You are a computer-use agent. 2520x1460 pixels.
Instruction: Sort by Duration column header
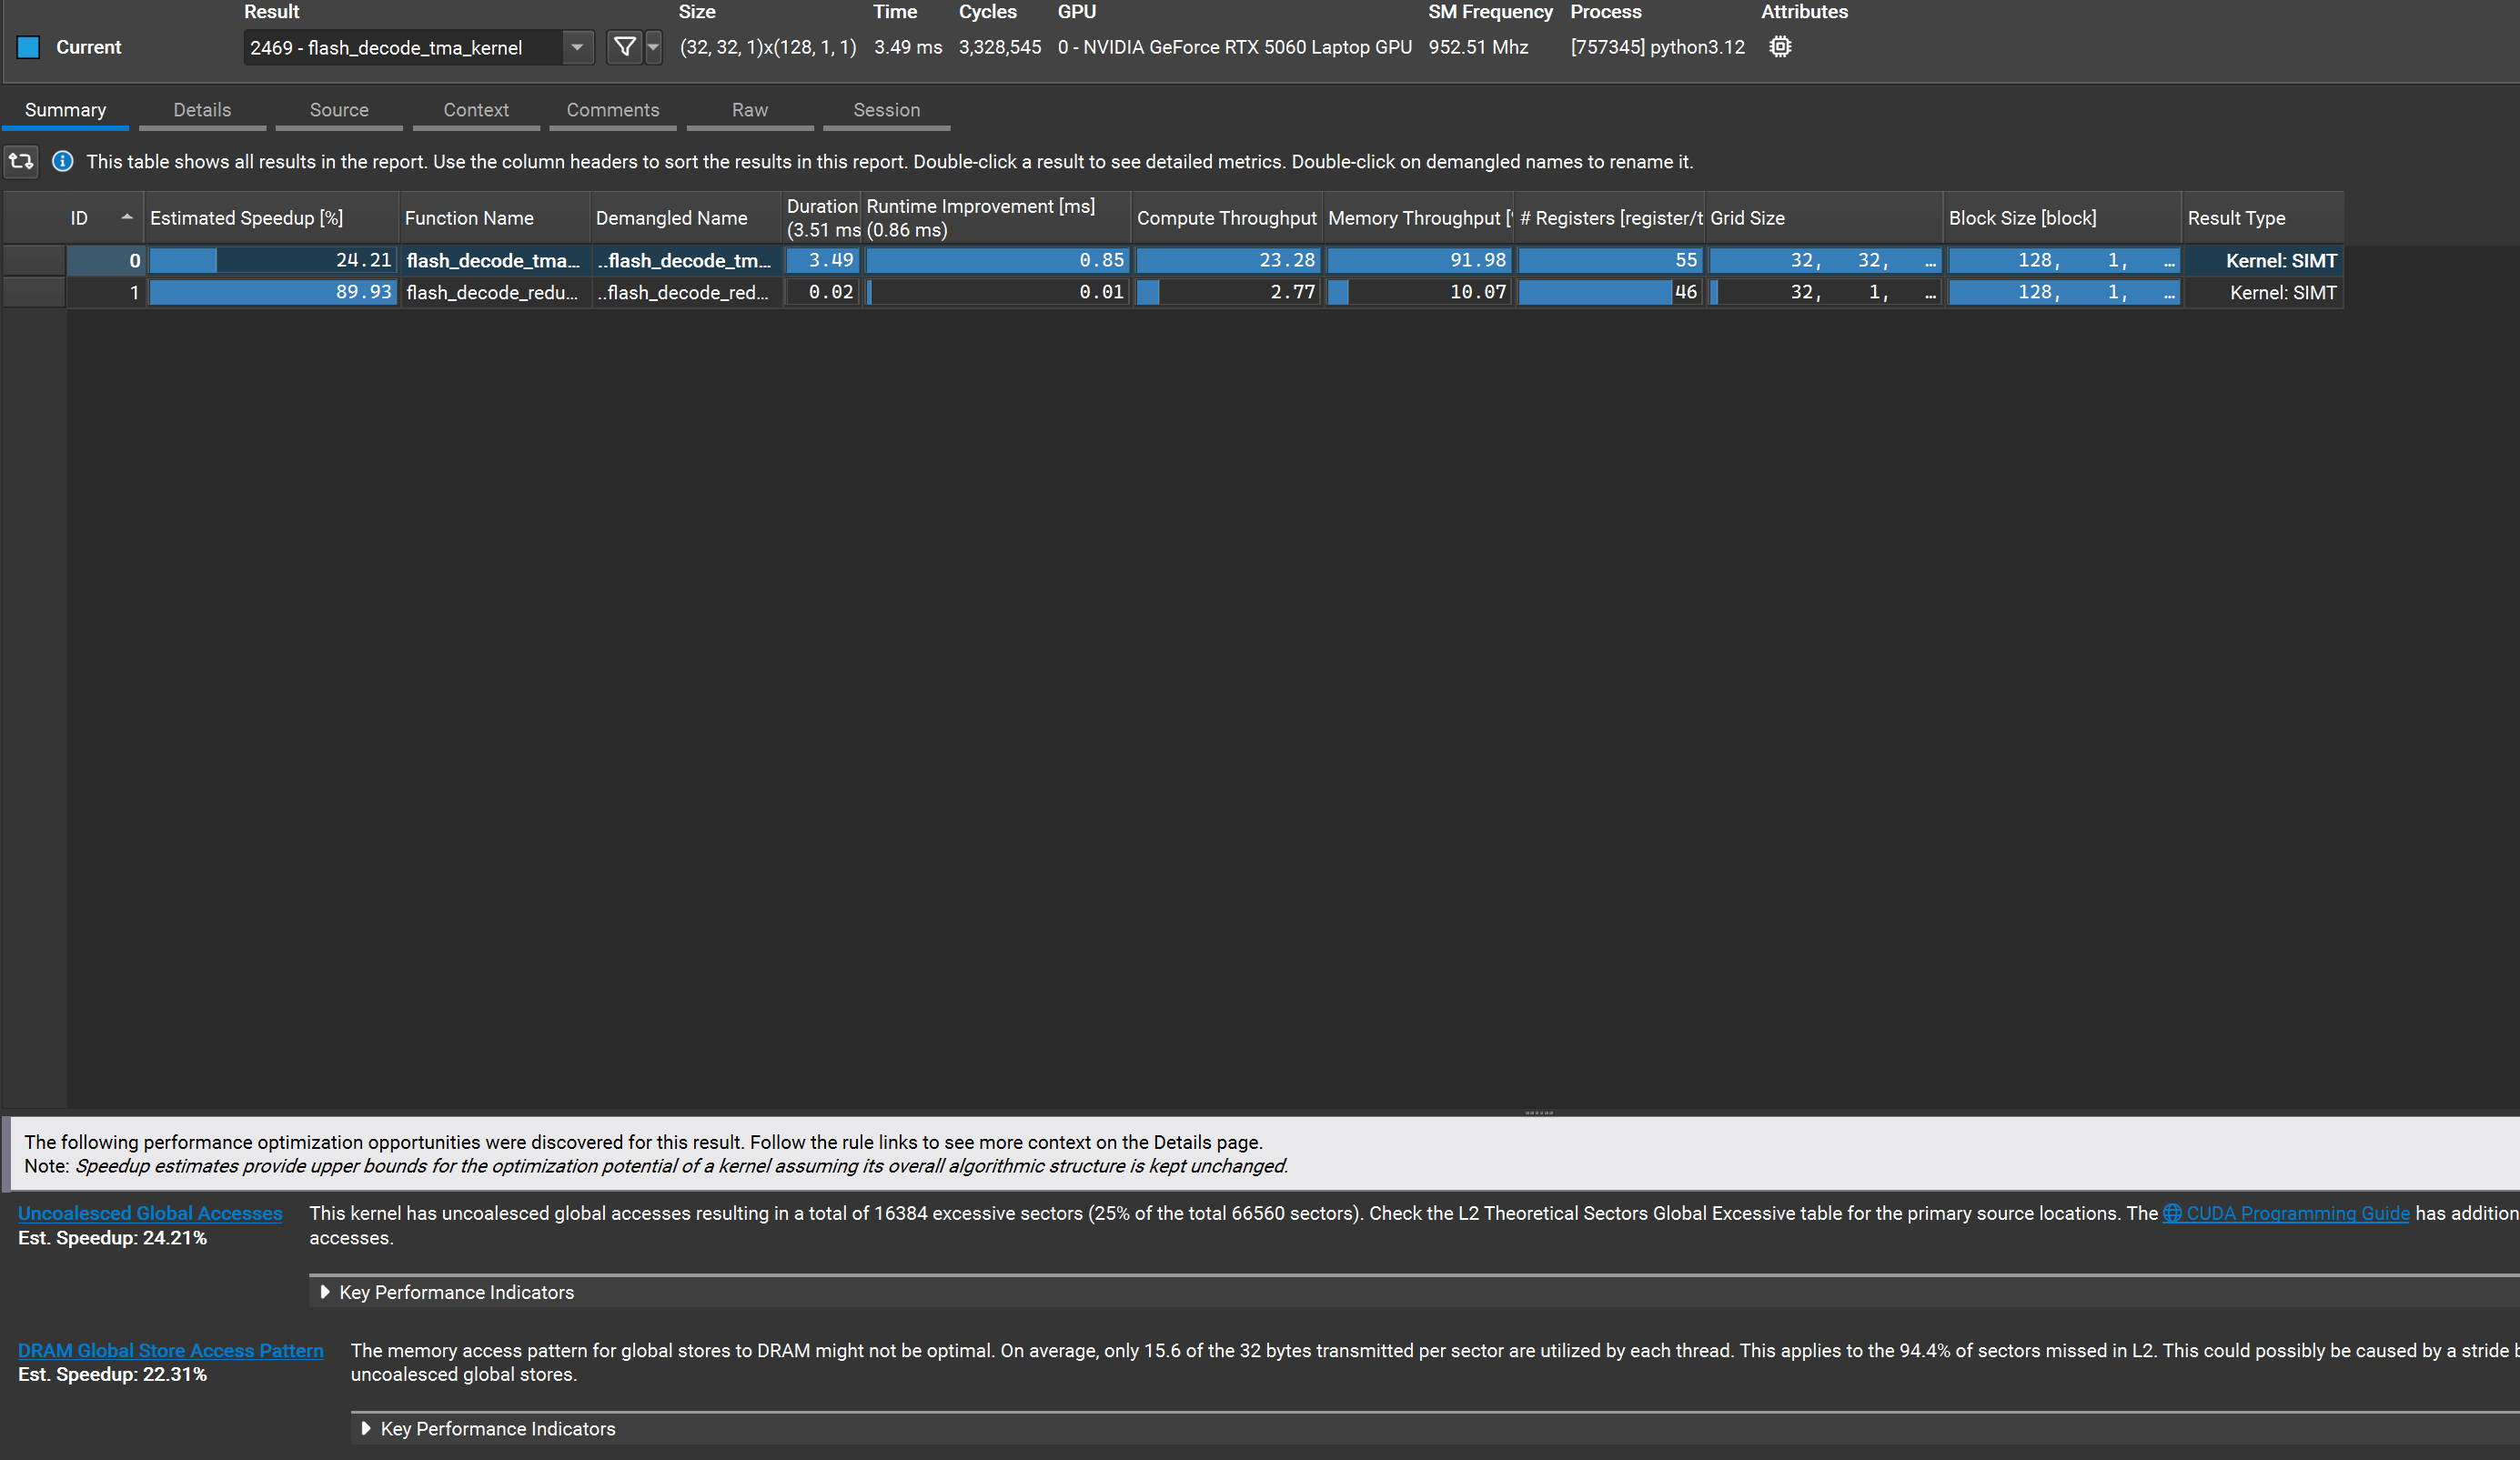[x=821, y=218]
